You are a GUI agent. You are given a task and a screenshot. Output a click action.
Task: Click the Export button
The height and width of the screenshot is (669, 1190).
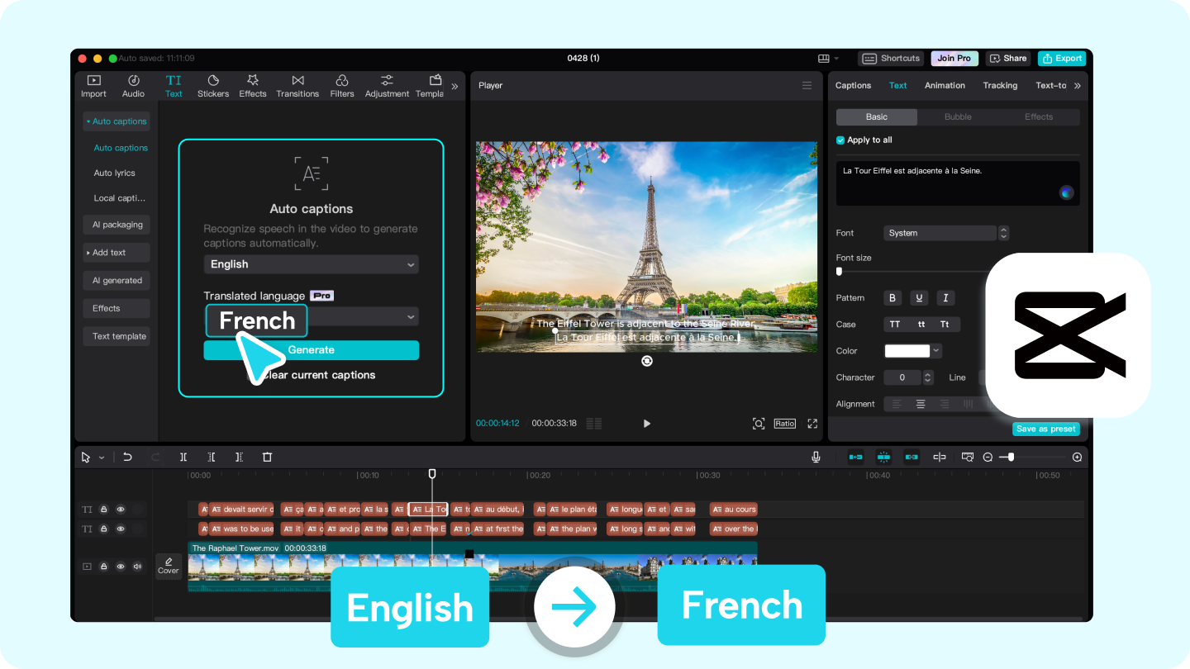click(x=1062, y=58)
